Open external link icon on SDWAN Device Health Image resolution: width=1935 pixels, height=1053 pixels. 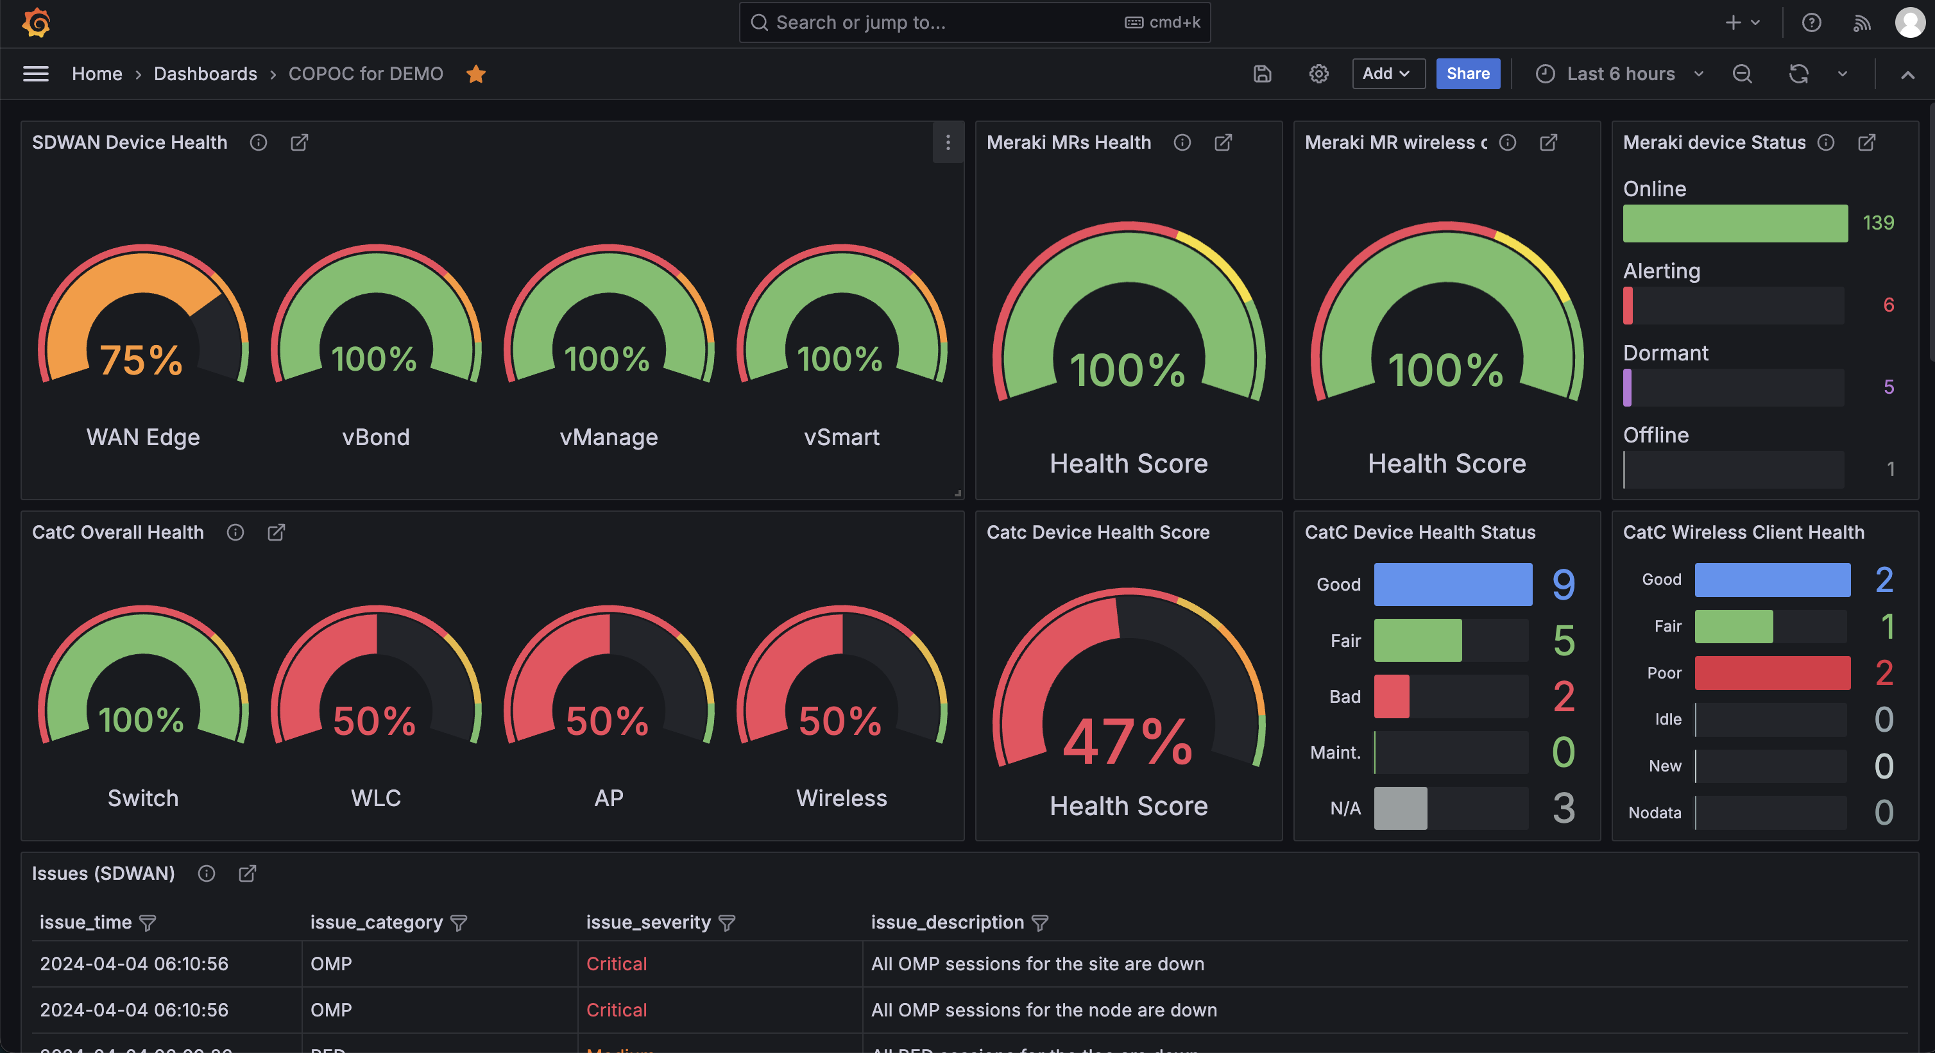299,143
